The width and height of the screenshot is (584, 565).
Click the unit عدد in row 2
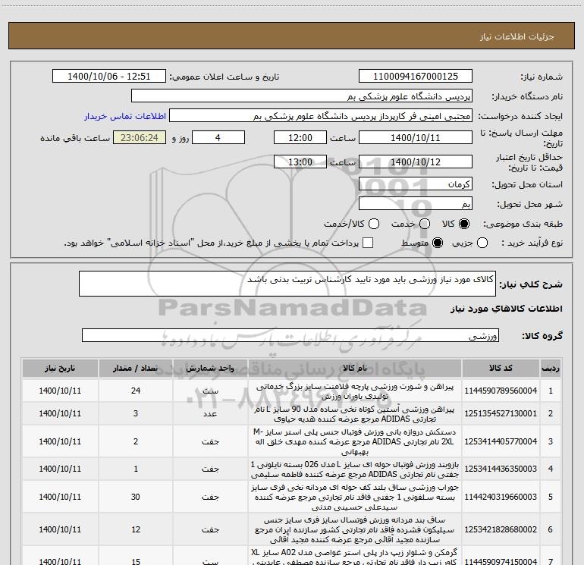tap(210, 414)
